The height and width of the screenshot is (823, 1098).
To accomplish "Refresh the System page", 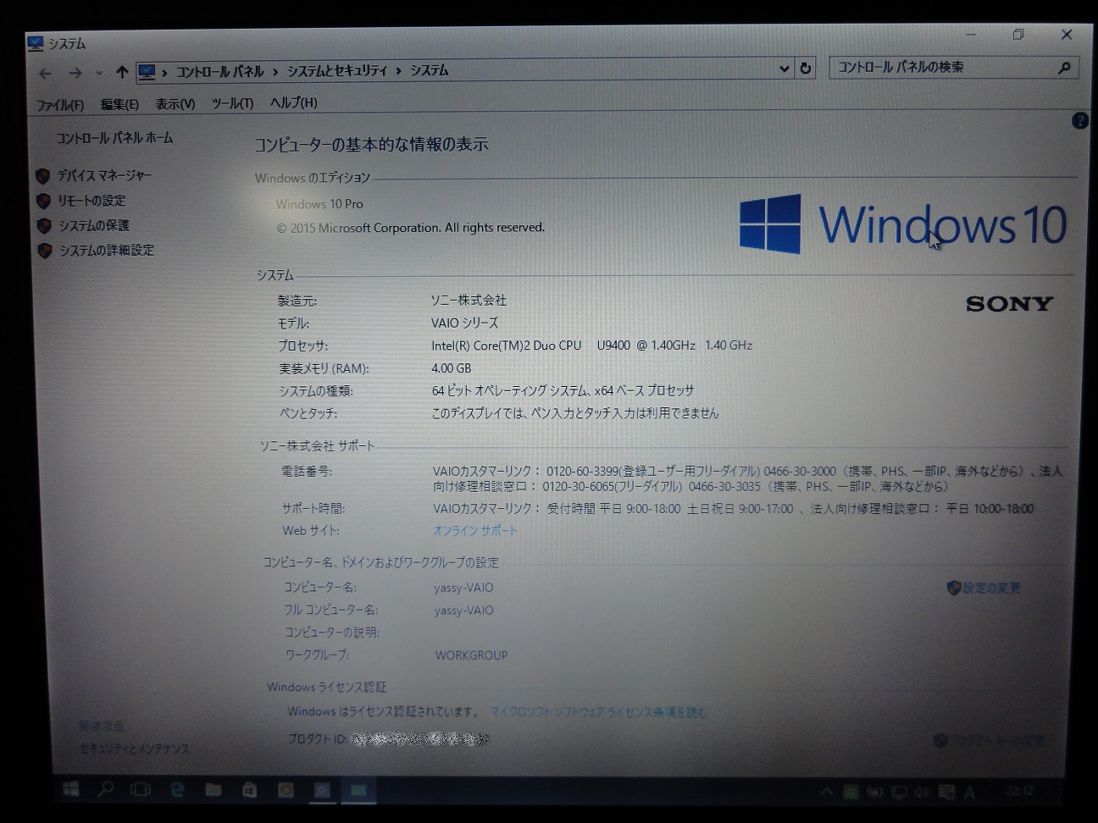I will point(806,69).
